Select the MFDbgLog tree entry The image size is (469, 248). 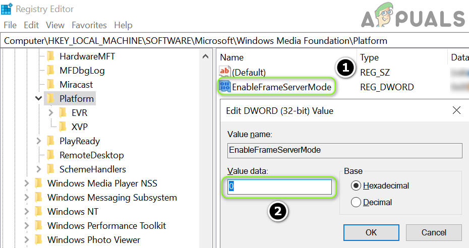[x=82, y=70]
